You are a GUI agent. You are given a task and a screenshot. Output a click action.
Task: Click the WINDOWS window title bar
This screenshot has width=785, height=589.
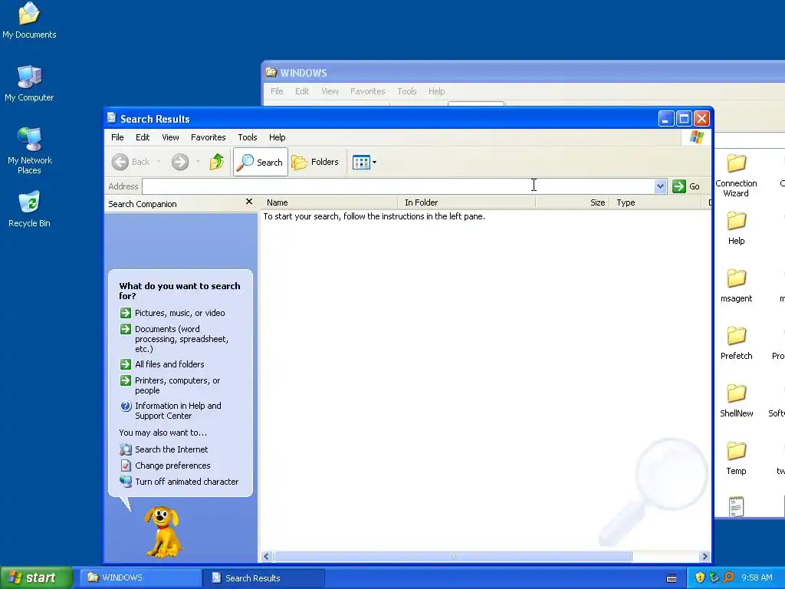point(523,72)
